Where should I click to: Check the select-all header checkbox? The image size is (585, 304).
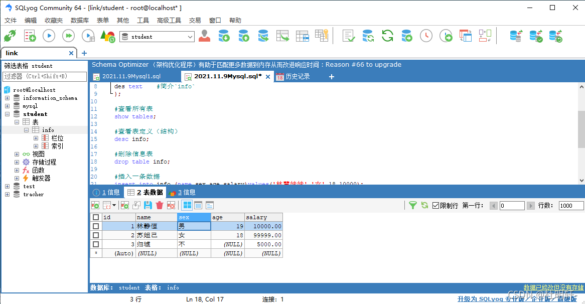click(96, 217)
